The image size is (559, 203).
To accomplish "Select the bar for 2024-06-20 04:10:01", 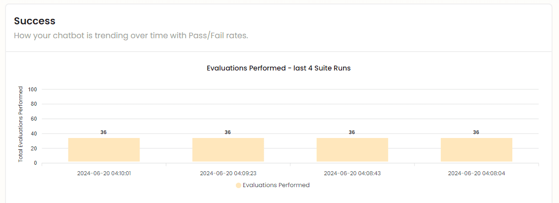I will click(104, 149).
